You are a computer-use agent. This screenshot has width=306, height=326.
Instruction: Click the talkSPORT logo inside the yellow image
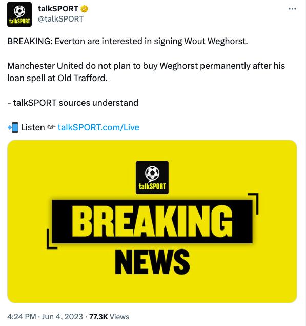tap(152, 178)
